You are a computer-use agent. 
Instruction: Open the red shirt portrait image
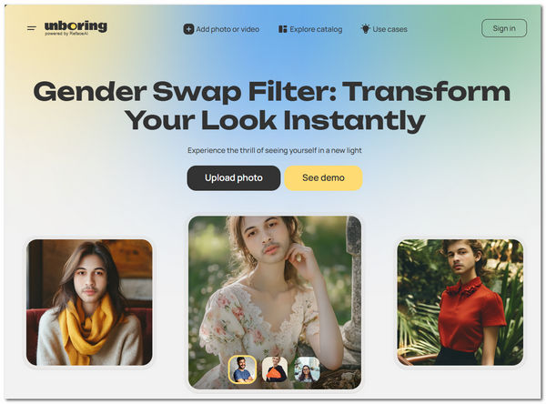[460, 302]
